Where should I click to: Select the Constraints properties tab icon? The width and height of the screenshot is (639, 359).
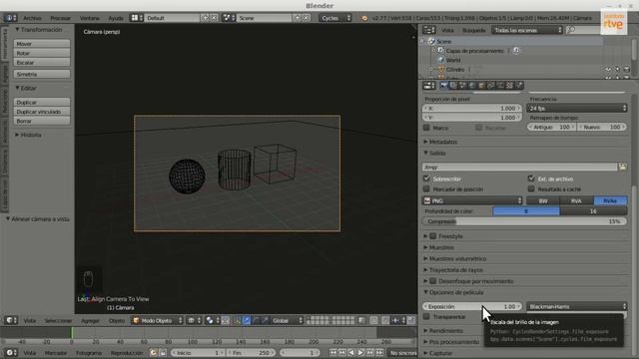[490, 85]
